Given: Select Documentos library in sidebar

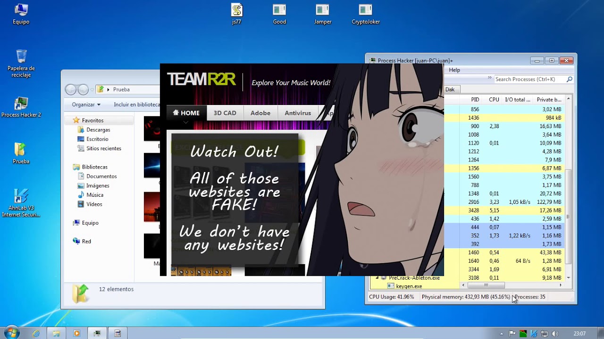Looking at the screenshot, I should click(97, 176).
